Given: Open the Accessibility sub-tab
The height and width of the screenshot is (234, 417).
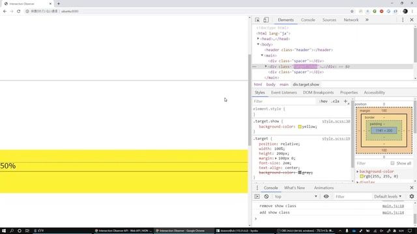Looking at the screenshot, I should click(x=374, y=92).
